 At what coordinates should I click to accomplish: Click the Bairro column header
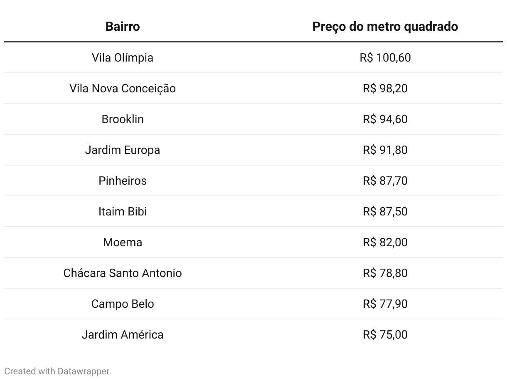click(x=123, y=27)
